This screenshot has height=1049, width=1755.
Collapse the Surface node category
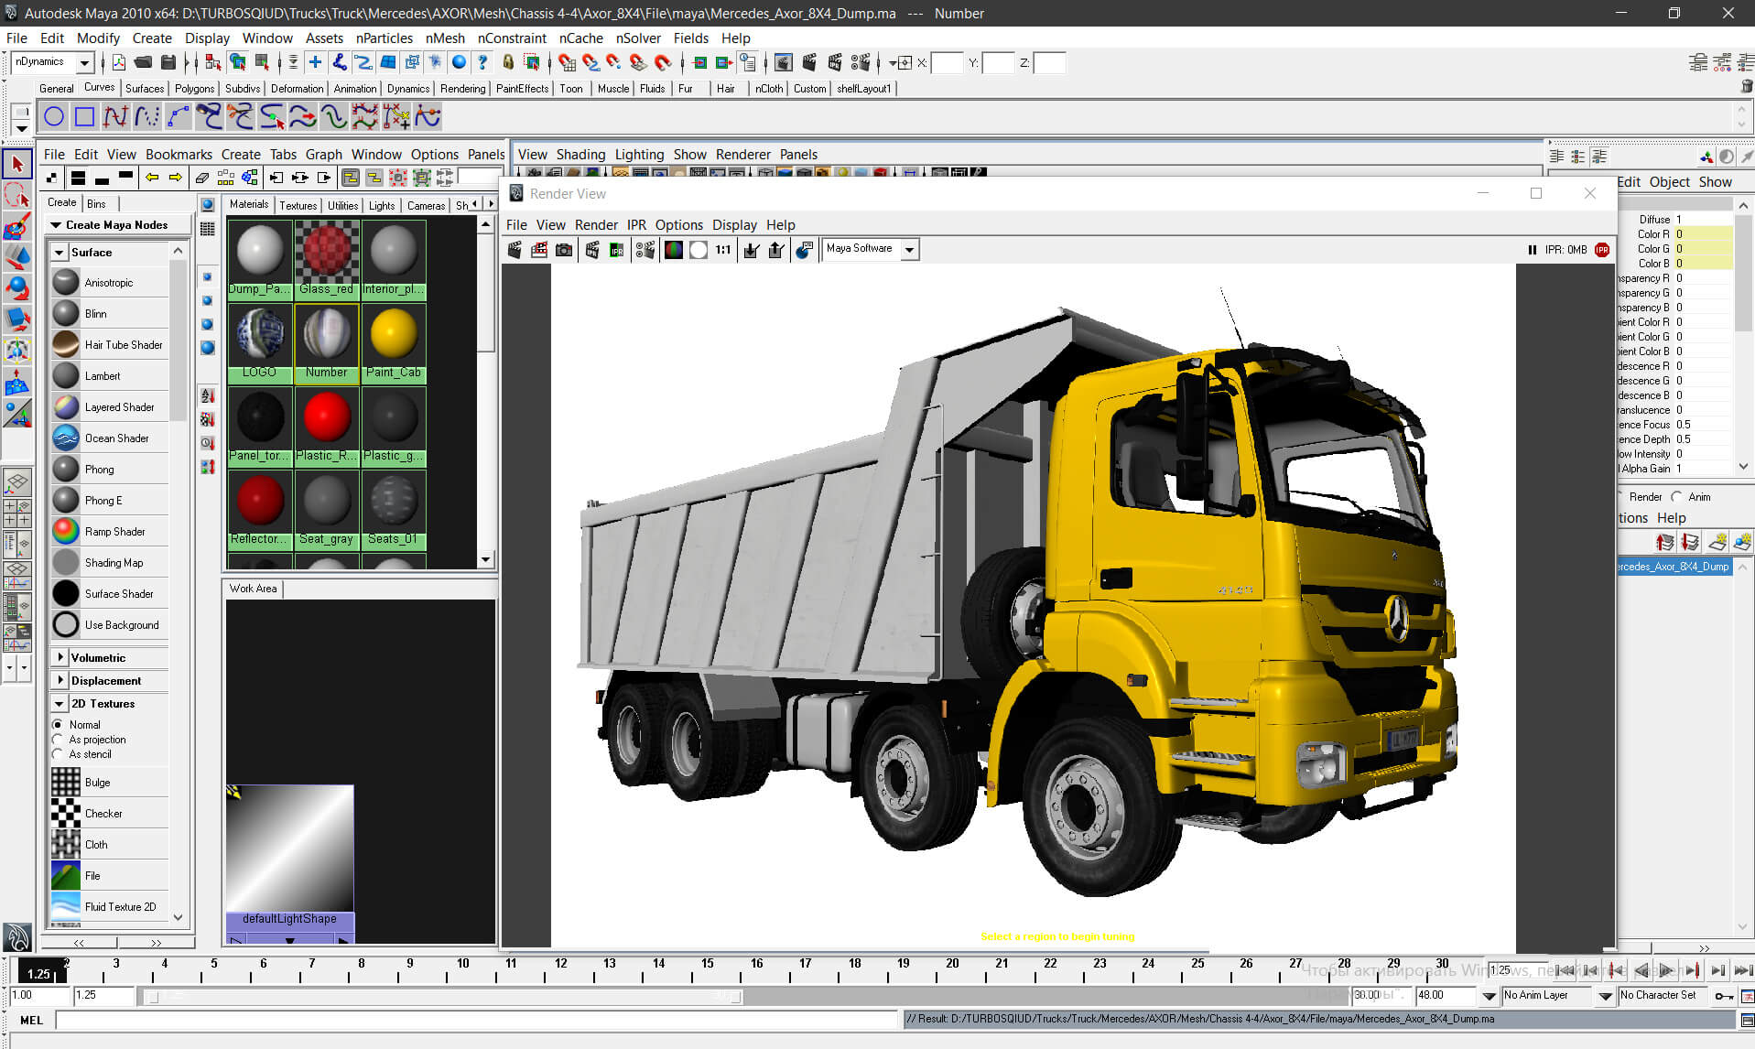[60, 252]
